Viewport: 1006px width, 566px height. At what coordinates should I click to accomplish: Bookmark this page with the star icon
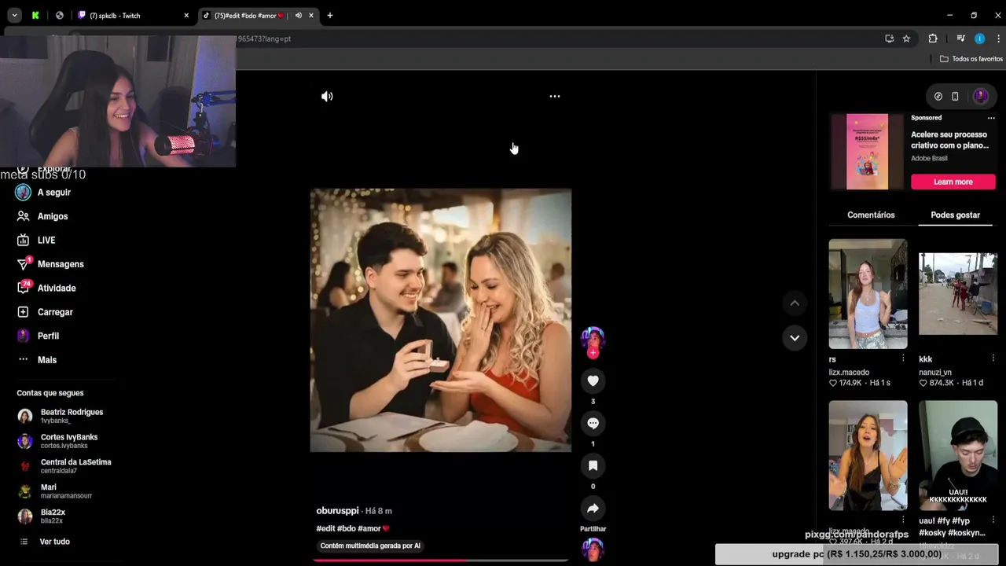point(906,39)
